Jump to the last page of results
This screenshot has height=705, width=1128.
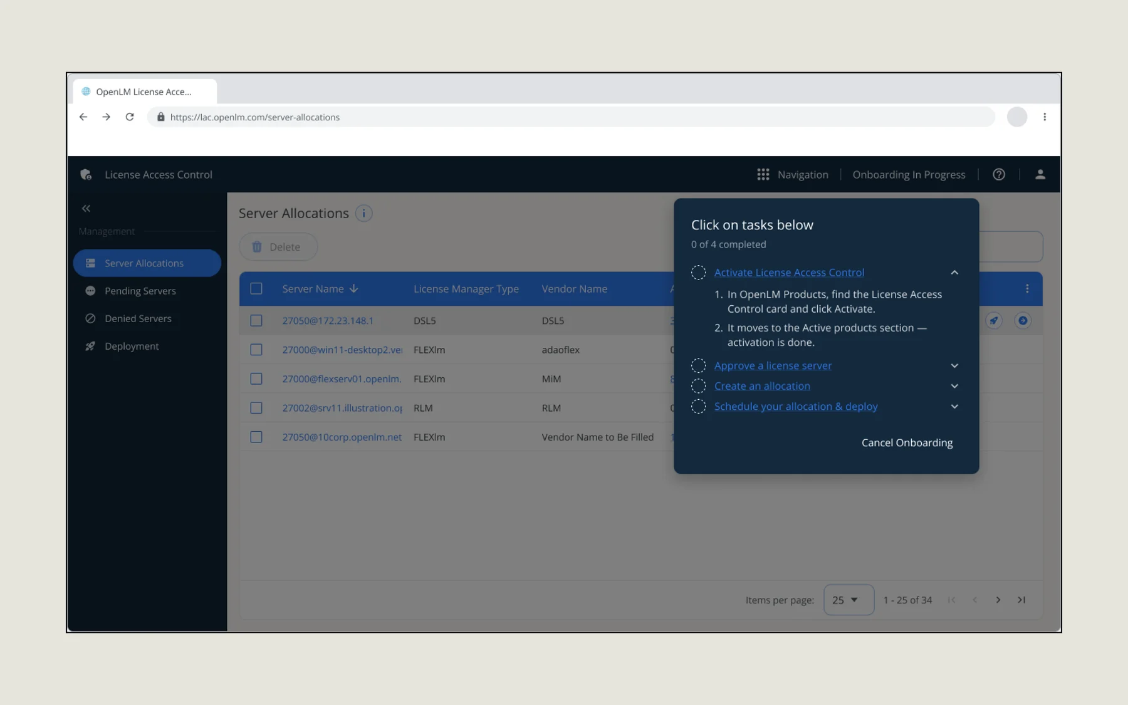[x=1021, y=600]
